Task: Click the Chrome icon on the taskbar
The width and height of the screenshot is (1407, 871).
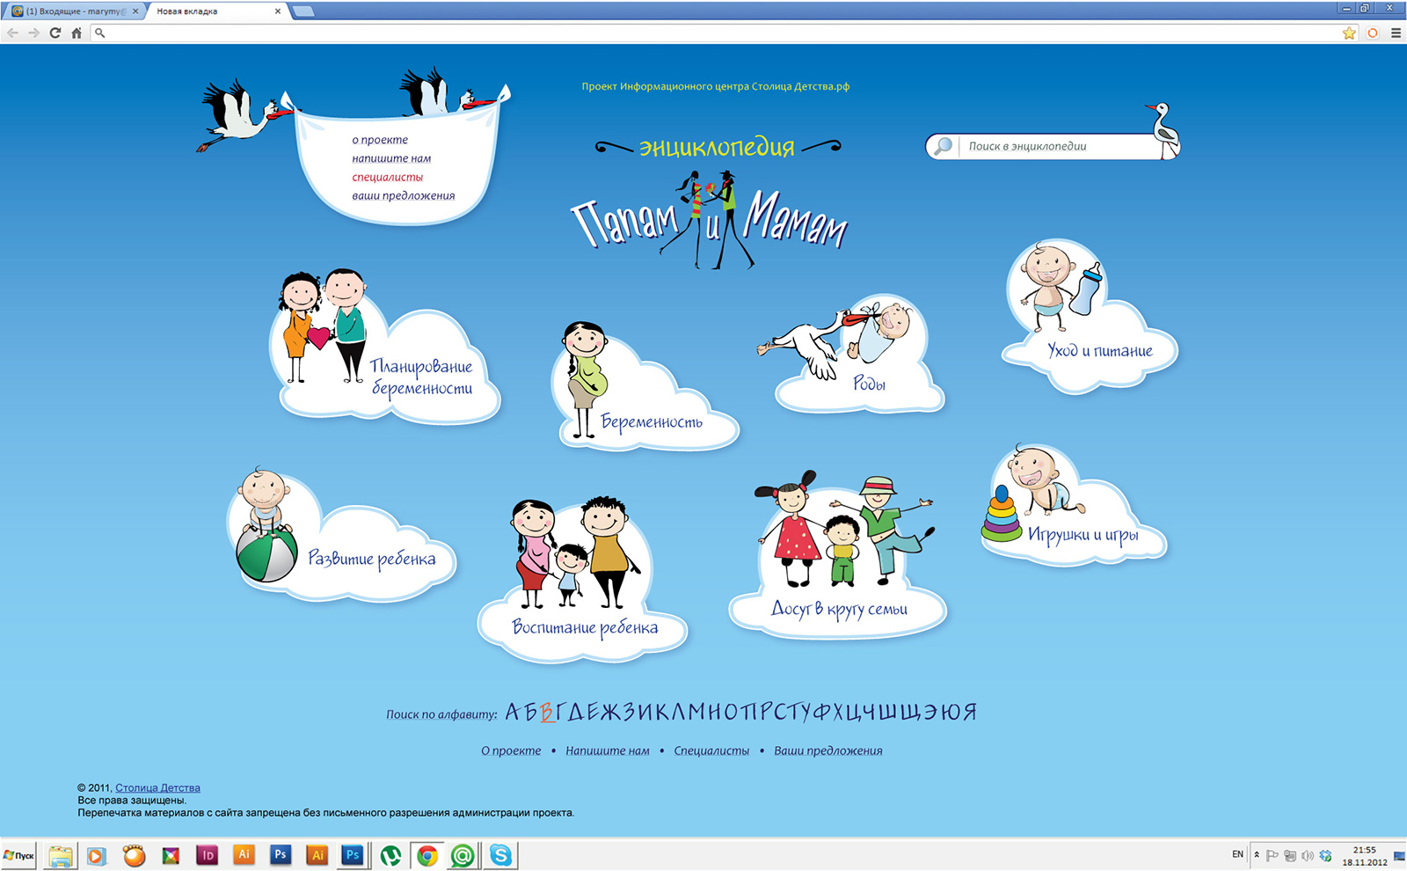Action: click(x=427, y=855)
